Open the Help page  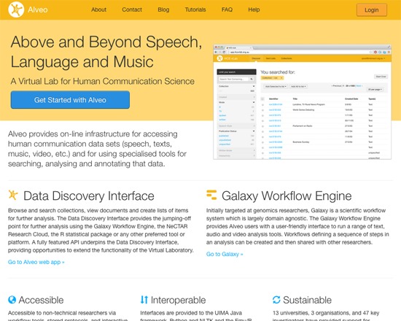pyautogui.click(x=254, y=9)
